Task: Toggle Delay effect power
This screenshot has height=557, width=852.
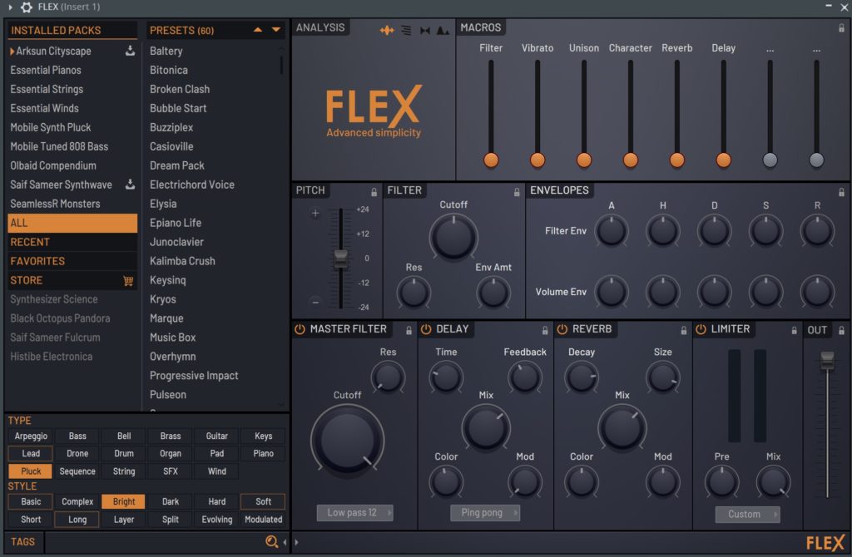Action: coord(426,329)
